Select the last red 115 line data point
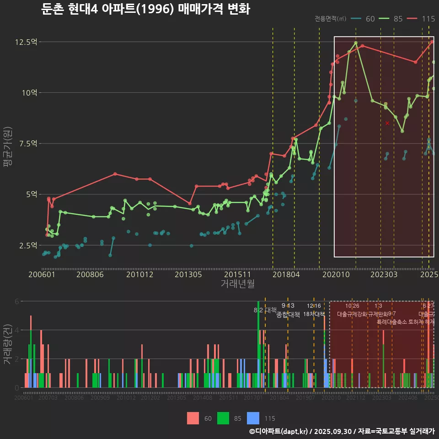 point(432,42)
